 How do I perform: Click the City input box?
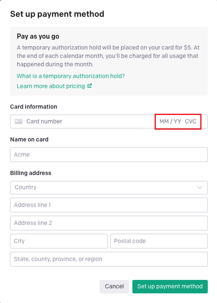tap(59, 241)
